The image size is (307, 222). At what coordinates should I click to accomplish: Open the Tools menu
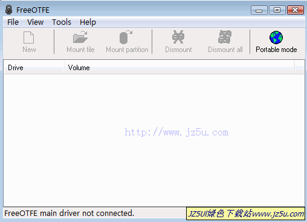tap(62, 22)
